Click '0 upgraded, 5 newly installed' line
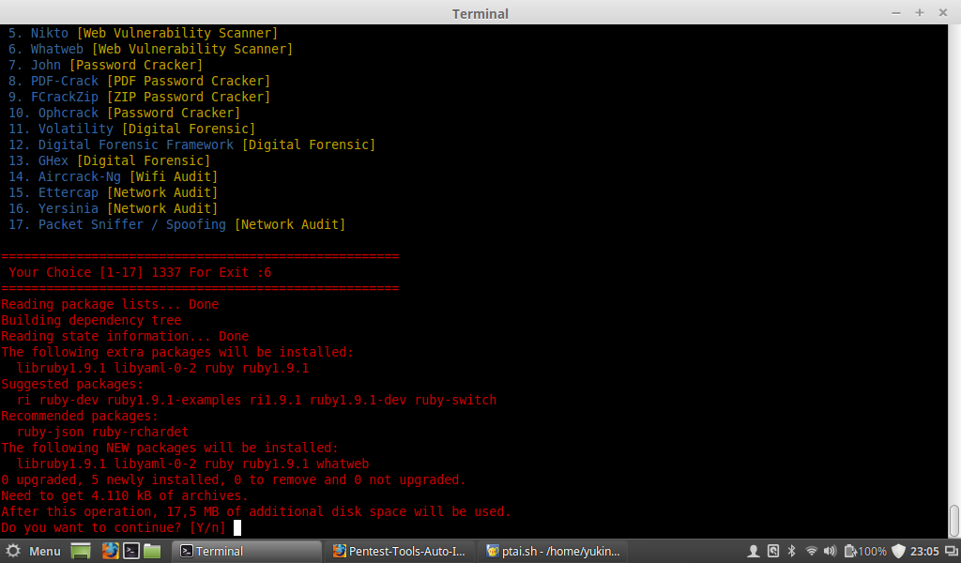Image resolution: width=961 pixels, height=563 pixels. click(234, 479)
